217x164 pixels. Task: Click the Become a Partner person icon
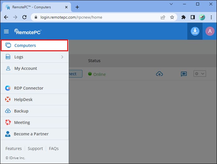pyautogui.click(x=8, y=134)
